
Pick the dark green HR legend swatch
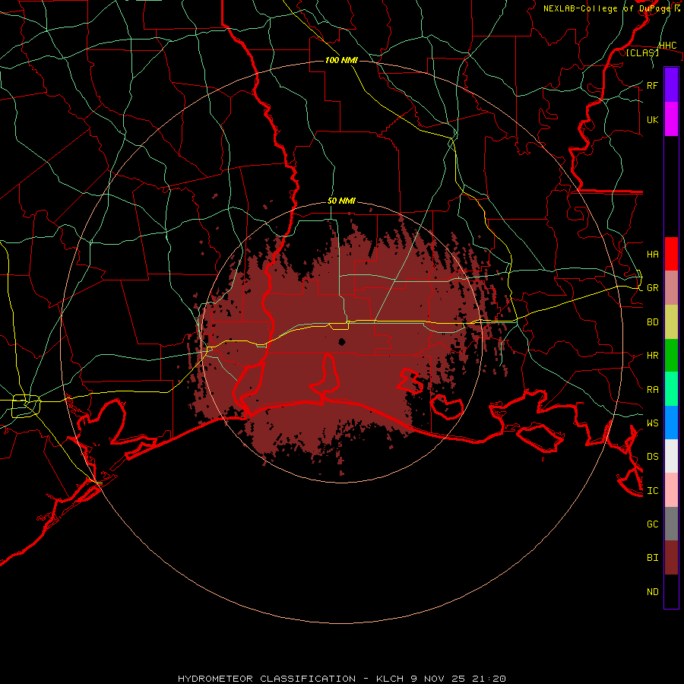pyautogui.click(x=671, y=356)
